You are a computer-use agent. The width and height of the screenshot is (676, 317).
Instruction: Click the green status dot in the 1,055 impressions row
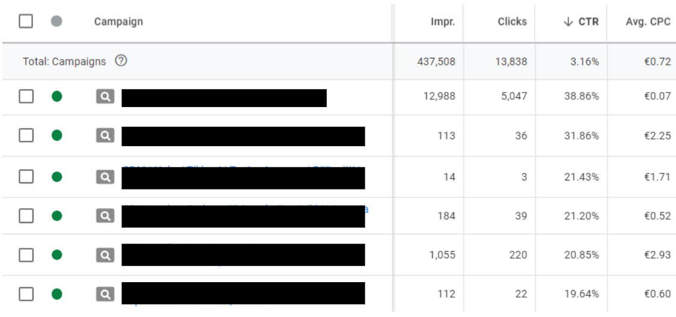[x=56, y=255]
